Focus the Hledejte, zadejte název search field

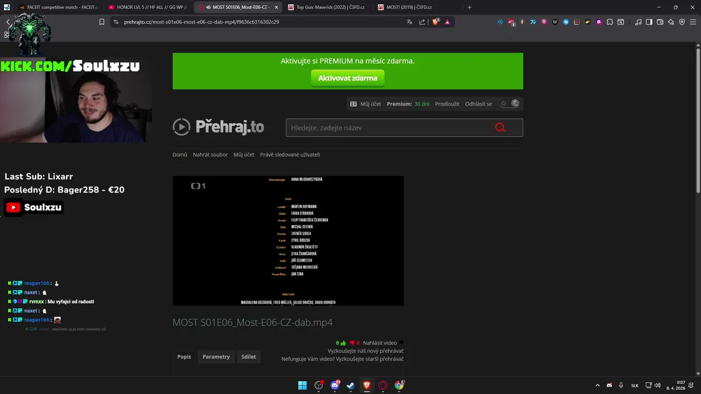[404, 128]
